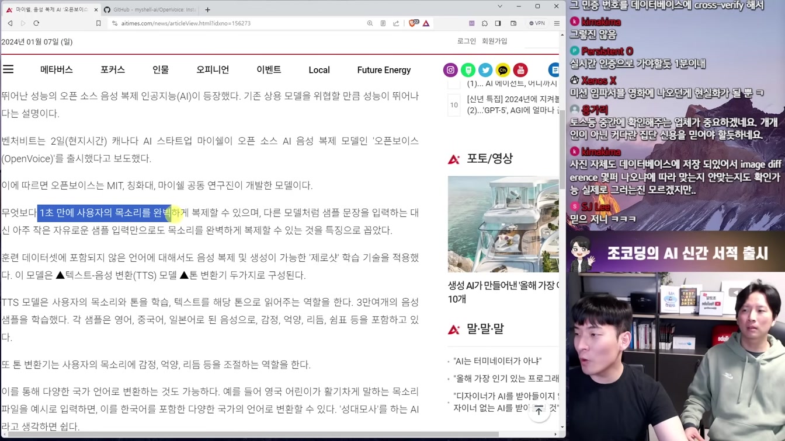Open the Instagram social icon
This screenshot has height=441, width=785.
(450, 70)
